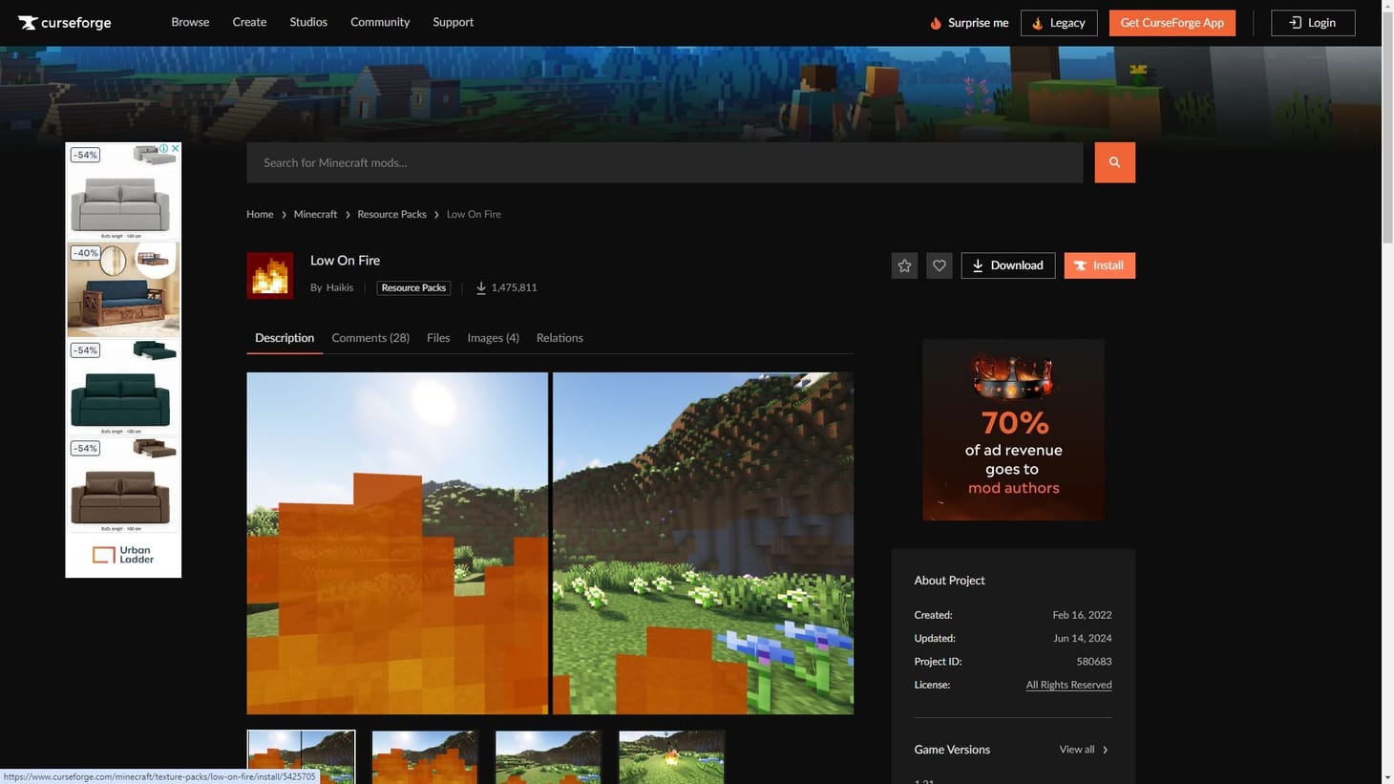
Task: Click the Install button
Action: click(1099, 265)
